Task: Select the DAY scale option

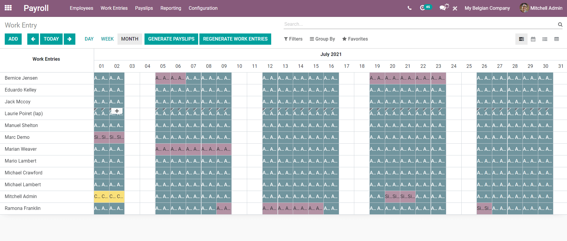Action: tap(89, 39)
